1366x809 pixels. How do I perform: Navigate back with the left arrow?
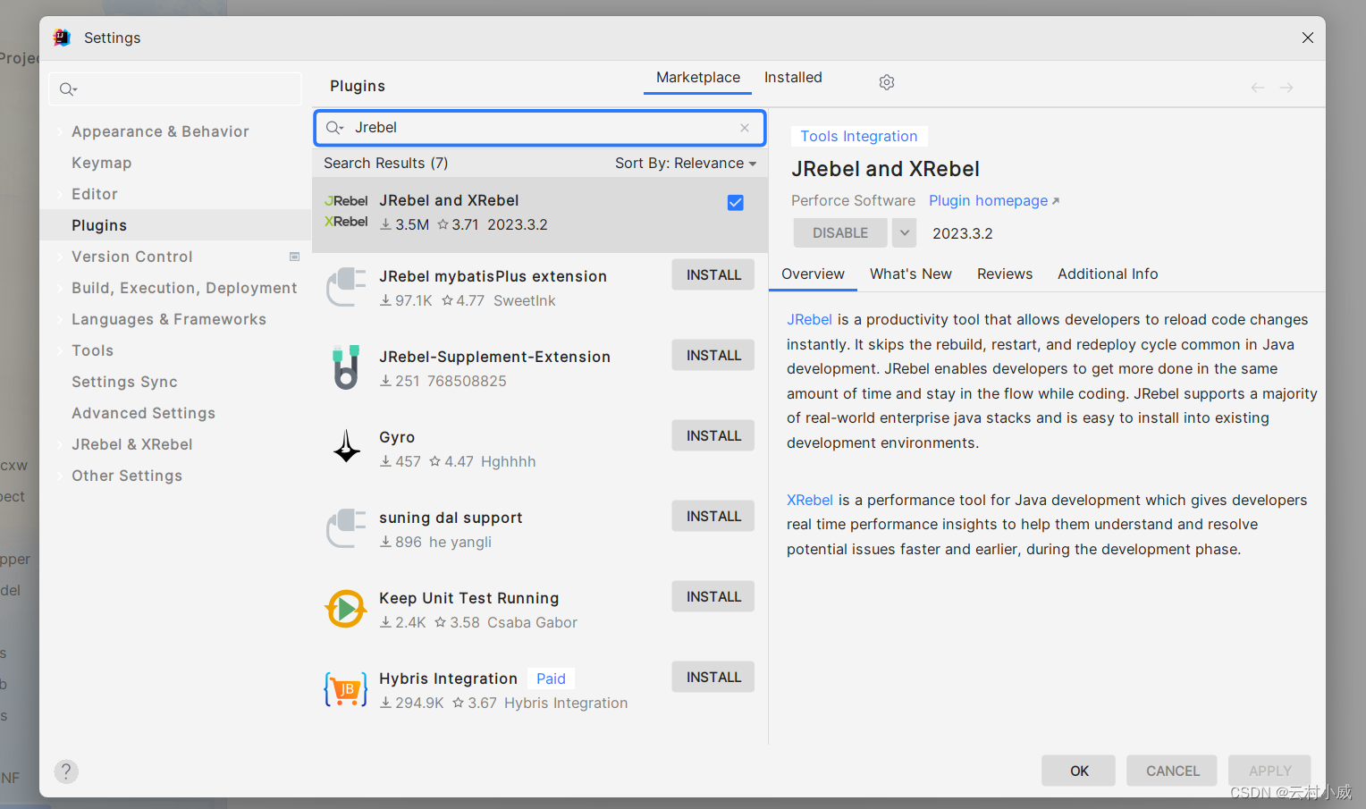(x=1258, y=88)
